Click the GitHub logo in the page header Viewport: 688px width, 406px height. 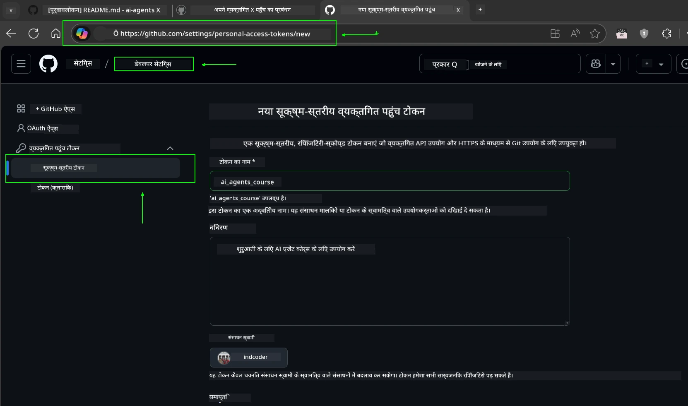click(x=48, y=64)
